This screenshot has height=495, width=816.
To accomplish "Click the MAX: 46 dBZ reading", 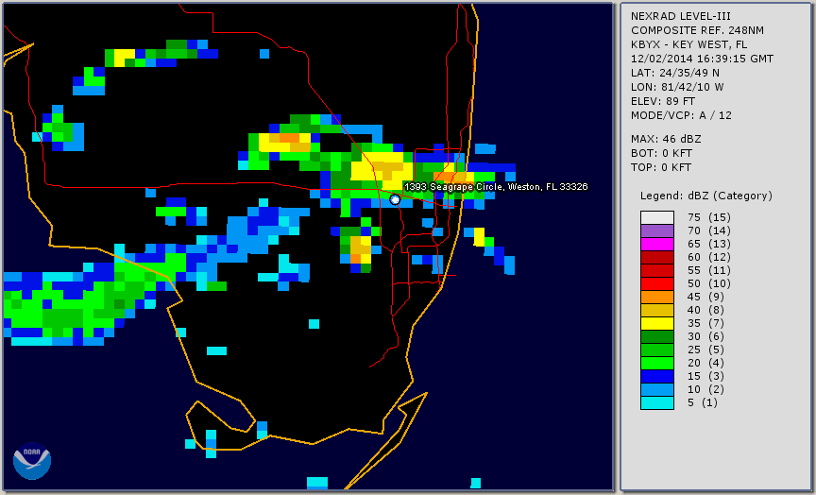I will 666,139.
